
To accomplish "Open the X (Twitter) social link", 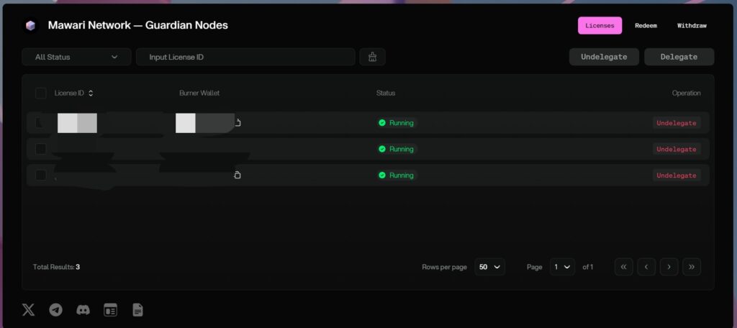I will (x=28, y=310).
